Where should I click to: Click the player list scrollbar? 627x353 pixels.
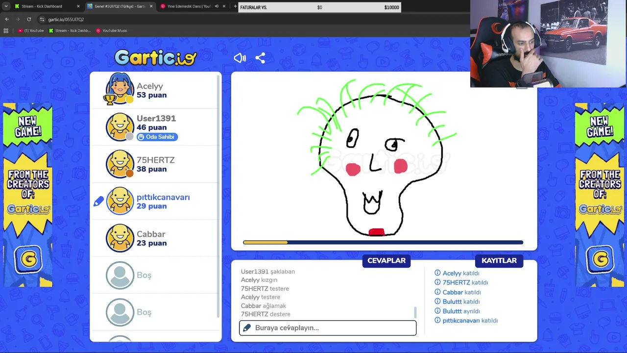coord(218,196)
